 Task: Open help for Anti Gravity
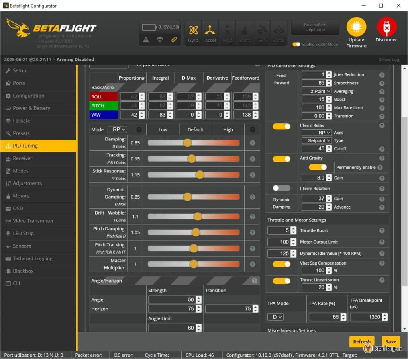click(382, 158)
